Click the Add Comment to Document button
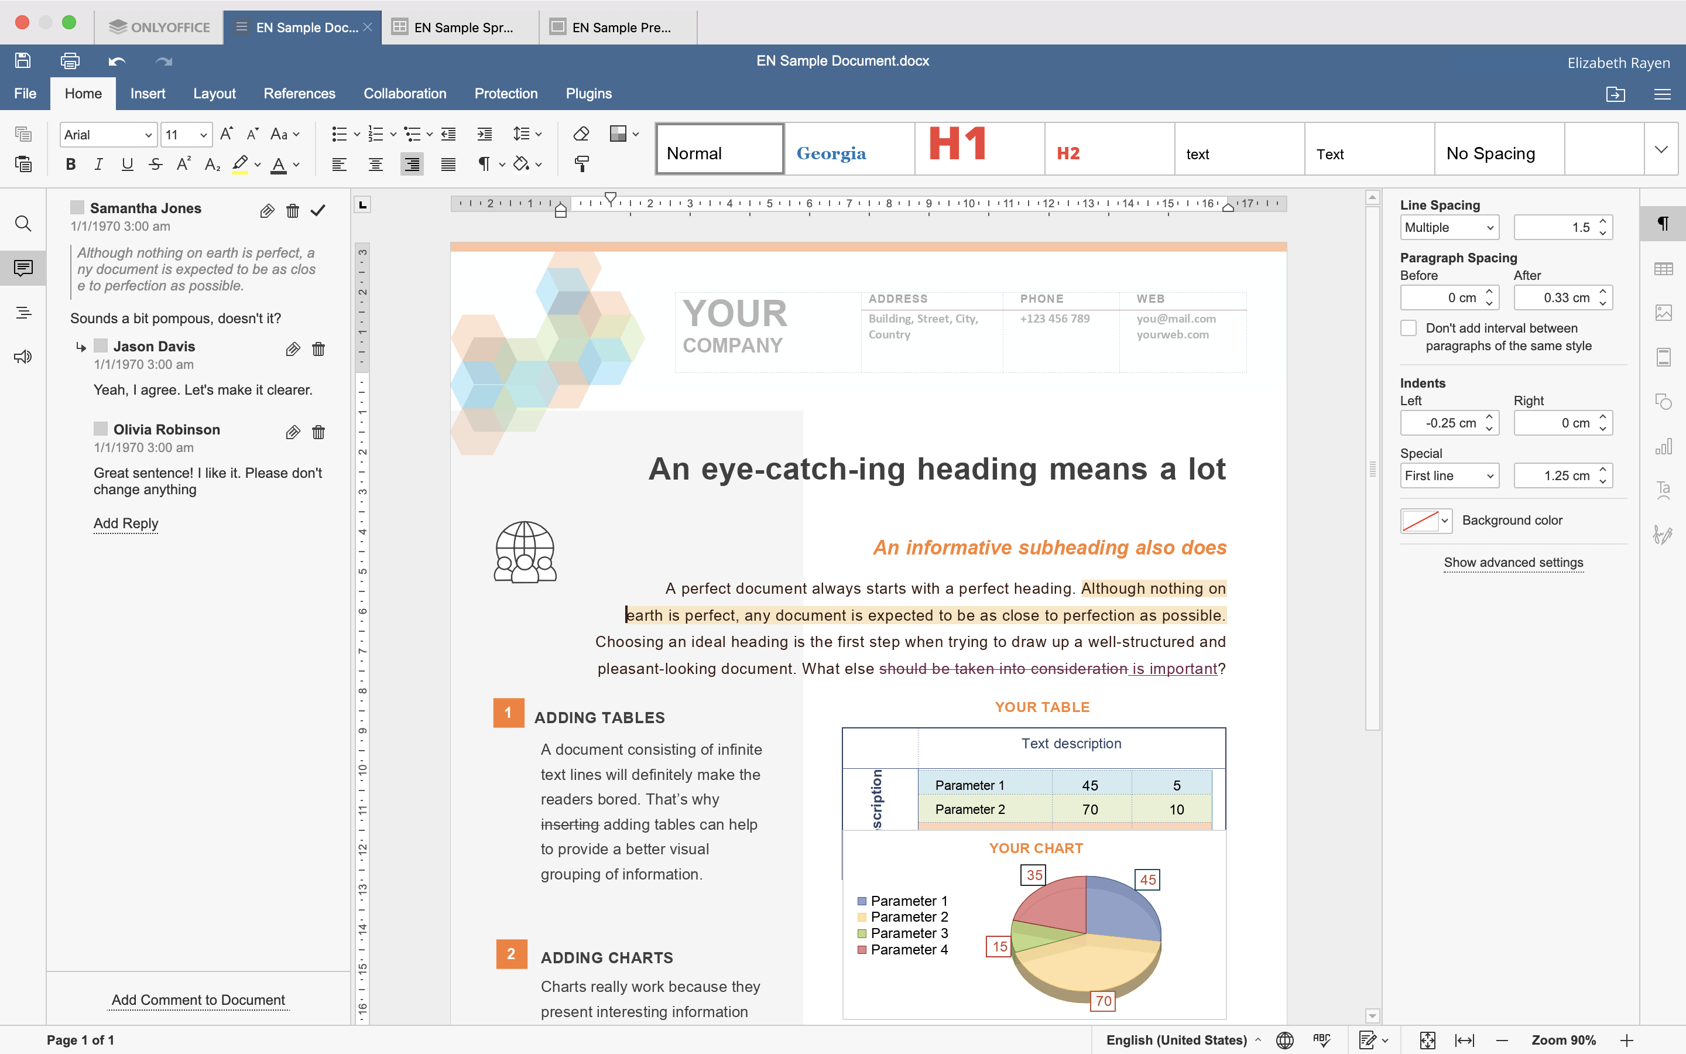 click(x=199, y=1001)
